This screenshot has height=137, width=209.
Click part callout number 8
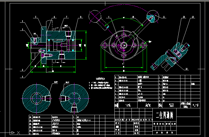point(80,17)
